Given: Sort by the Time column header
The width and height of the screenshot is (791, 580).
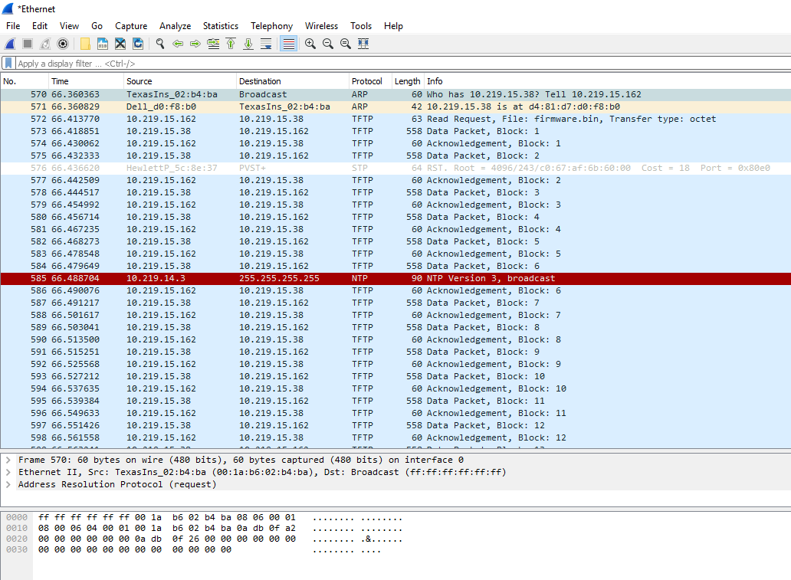Looking at the screenshot, I should 86,81.
